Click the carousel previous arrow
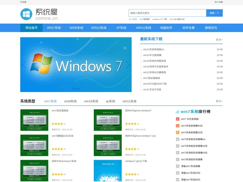The height and width of the screenshot is (182, 243). point(24,65)
